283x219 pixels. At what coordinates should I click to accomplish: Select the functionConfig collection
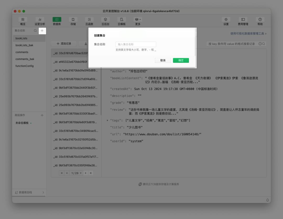[29, 66]
